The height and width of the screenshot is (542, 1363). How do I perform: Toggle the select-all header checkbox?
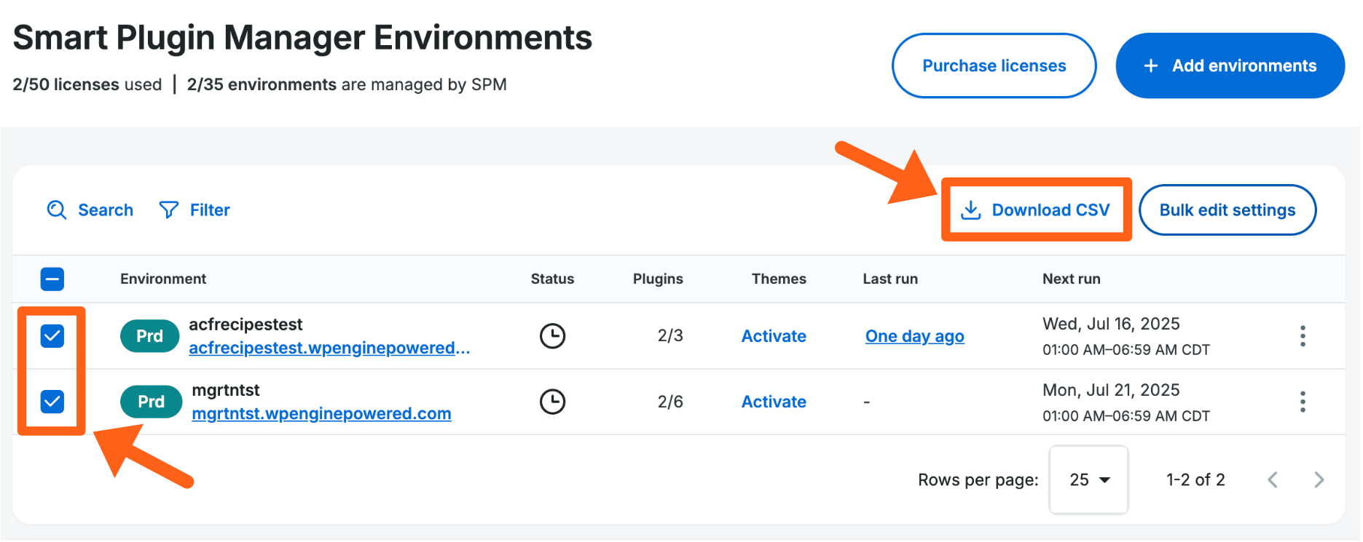(x=52, y=279)
